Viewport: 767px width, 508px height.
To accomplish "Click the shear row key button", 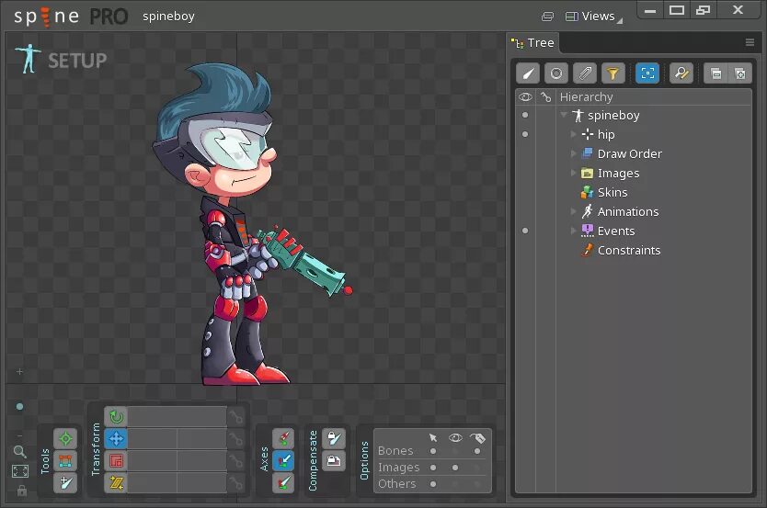I will tap(235, 482).
